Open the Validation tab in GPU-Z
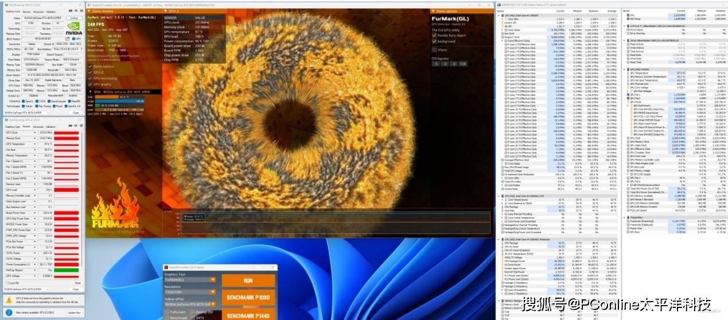The height and width of the screenshot is (320, 728). pyautogui.click(x=51, y=11)
